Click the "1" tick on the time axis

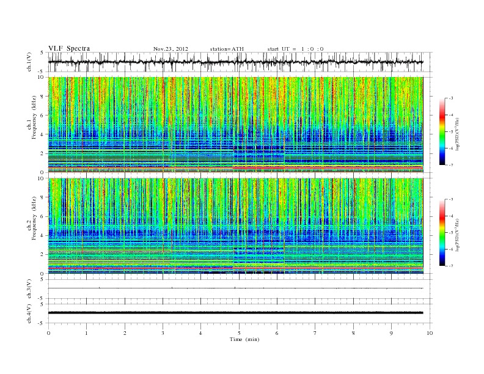[86, 333]
